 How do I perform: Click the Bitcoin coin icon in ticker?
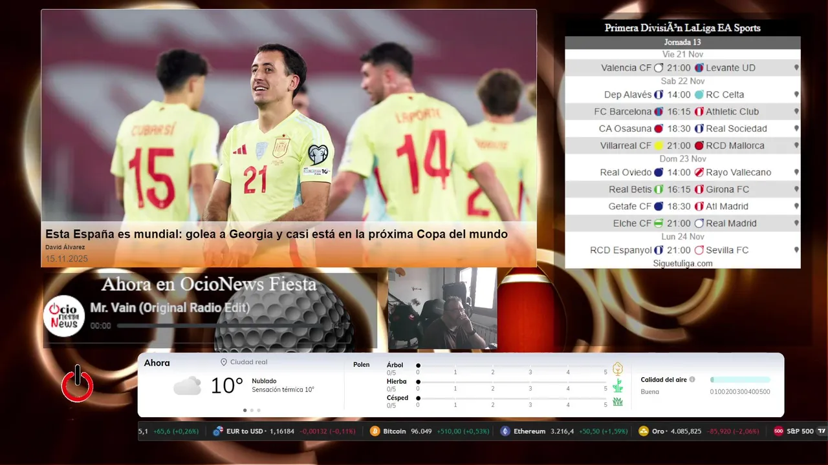point(375,431)
